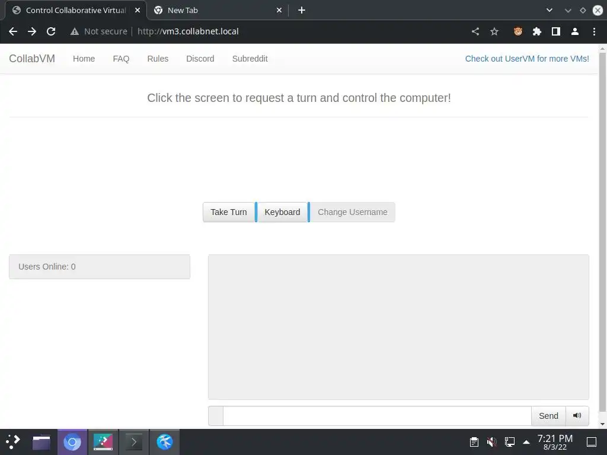Toggle the browser side panel icon

pyautogui.click(x=556, y=31)
